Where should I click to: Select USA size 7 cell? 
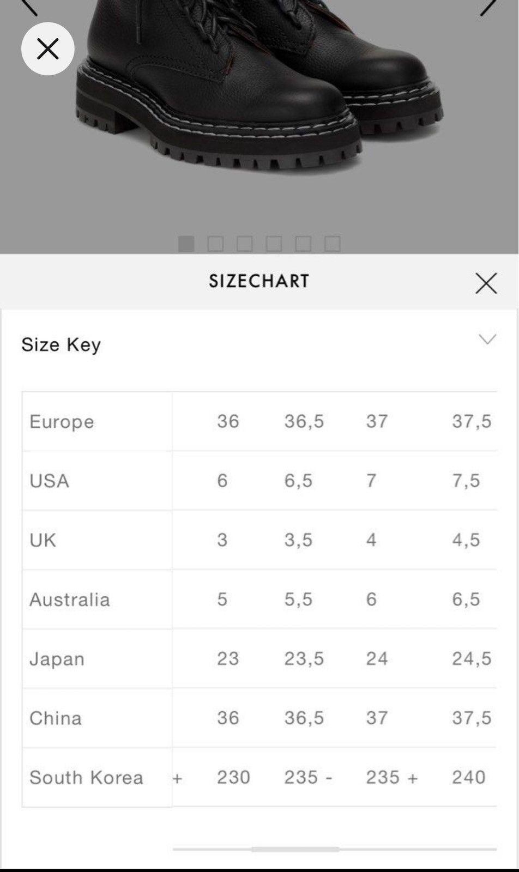371,481
